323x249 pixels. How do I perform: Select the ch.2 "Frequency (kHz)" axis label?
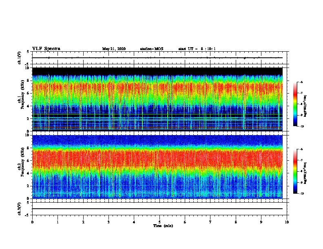coord(22,162)
